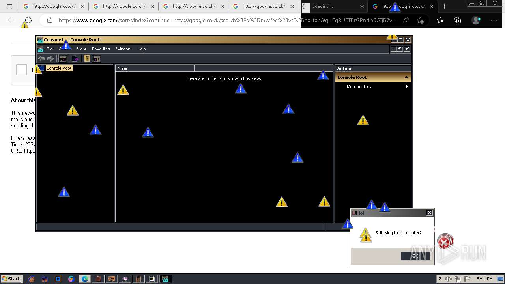Viewport: 505px width, 284px height.
Task: Tick the captcha checkbox on Google page
Action: click(22, 70)
